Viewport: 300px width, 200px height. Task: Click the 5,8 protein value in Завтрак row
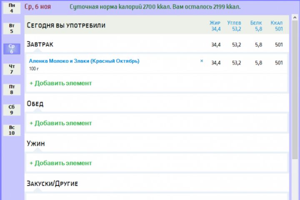(258, 45)
